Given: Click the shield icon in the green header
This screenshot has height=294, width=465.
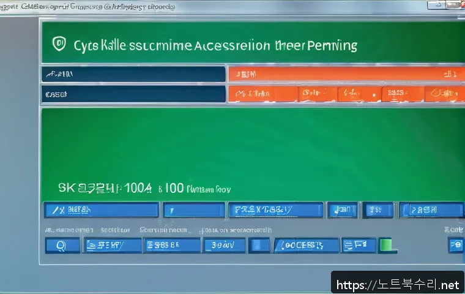Looking at the screenshot, I should click(59, 43).
